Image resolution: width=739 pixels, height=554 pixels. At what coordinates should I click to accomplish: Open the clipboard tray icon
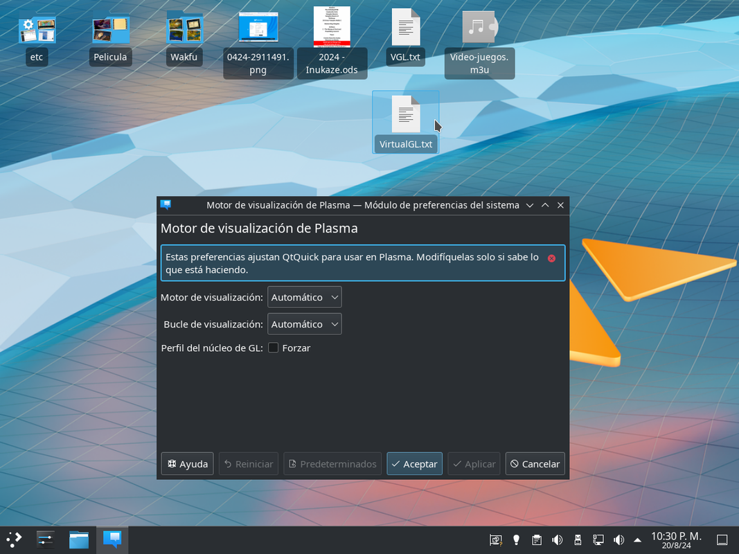(536, 540)
